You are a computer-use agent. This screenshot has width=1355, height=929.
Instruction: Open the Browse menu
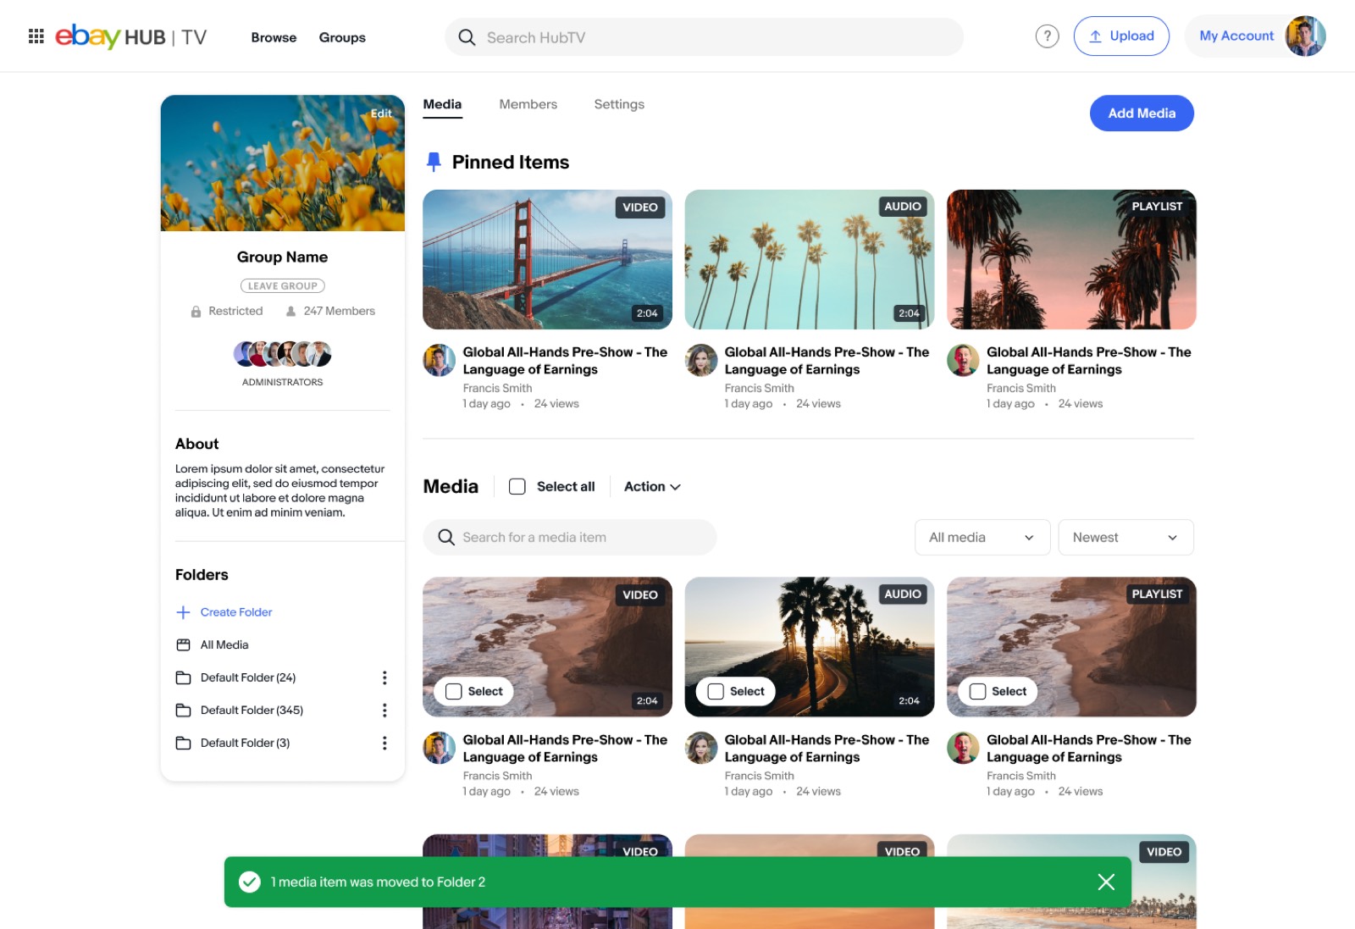[x=274, y=37]
